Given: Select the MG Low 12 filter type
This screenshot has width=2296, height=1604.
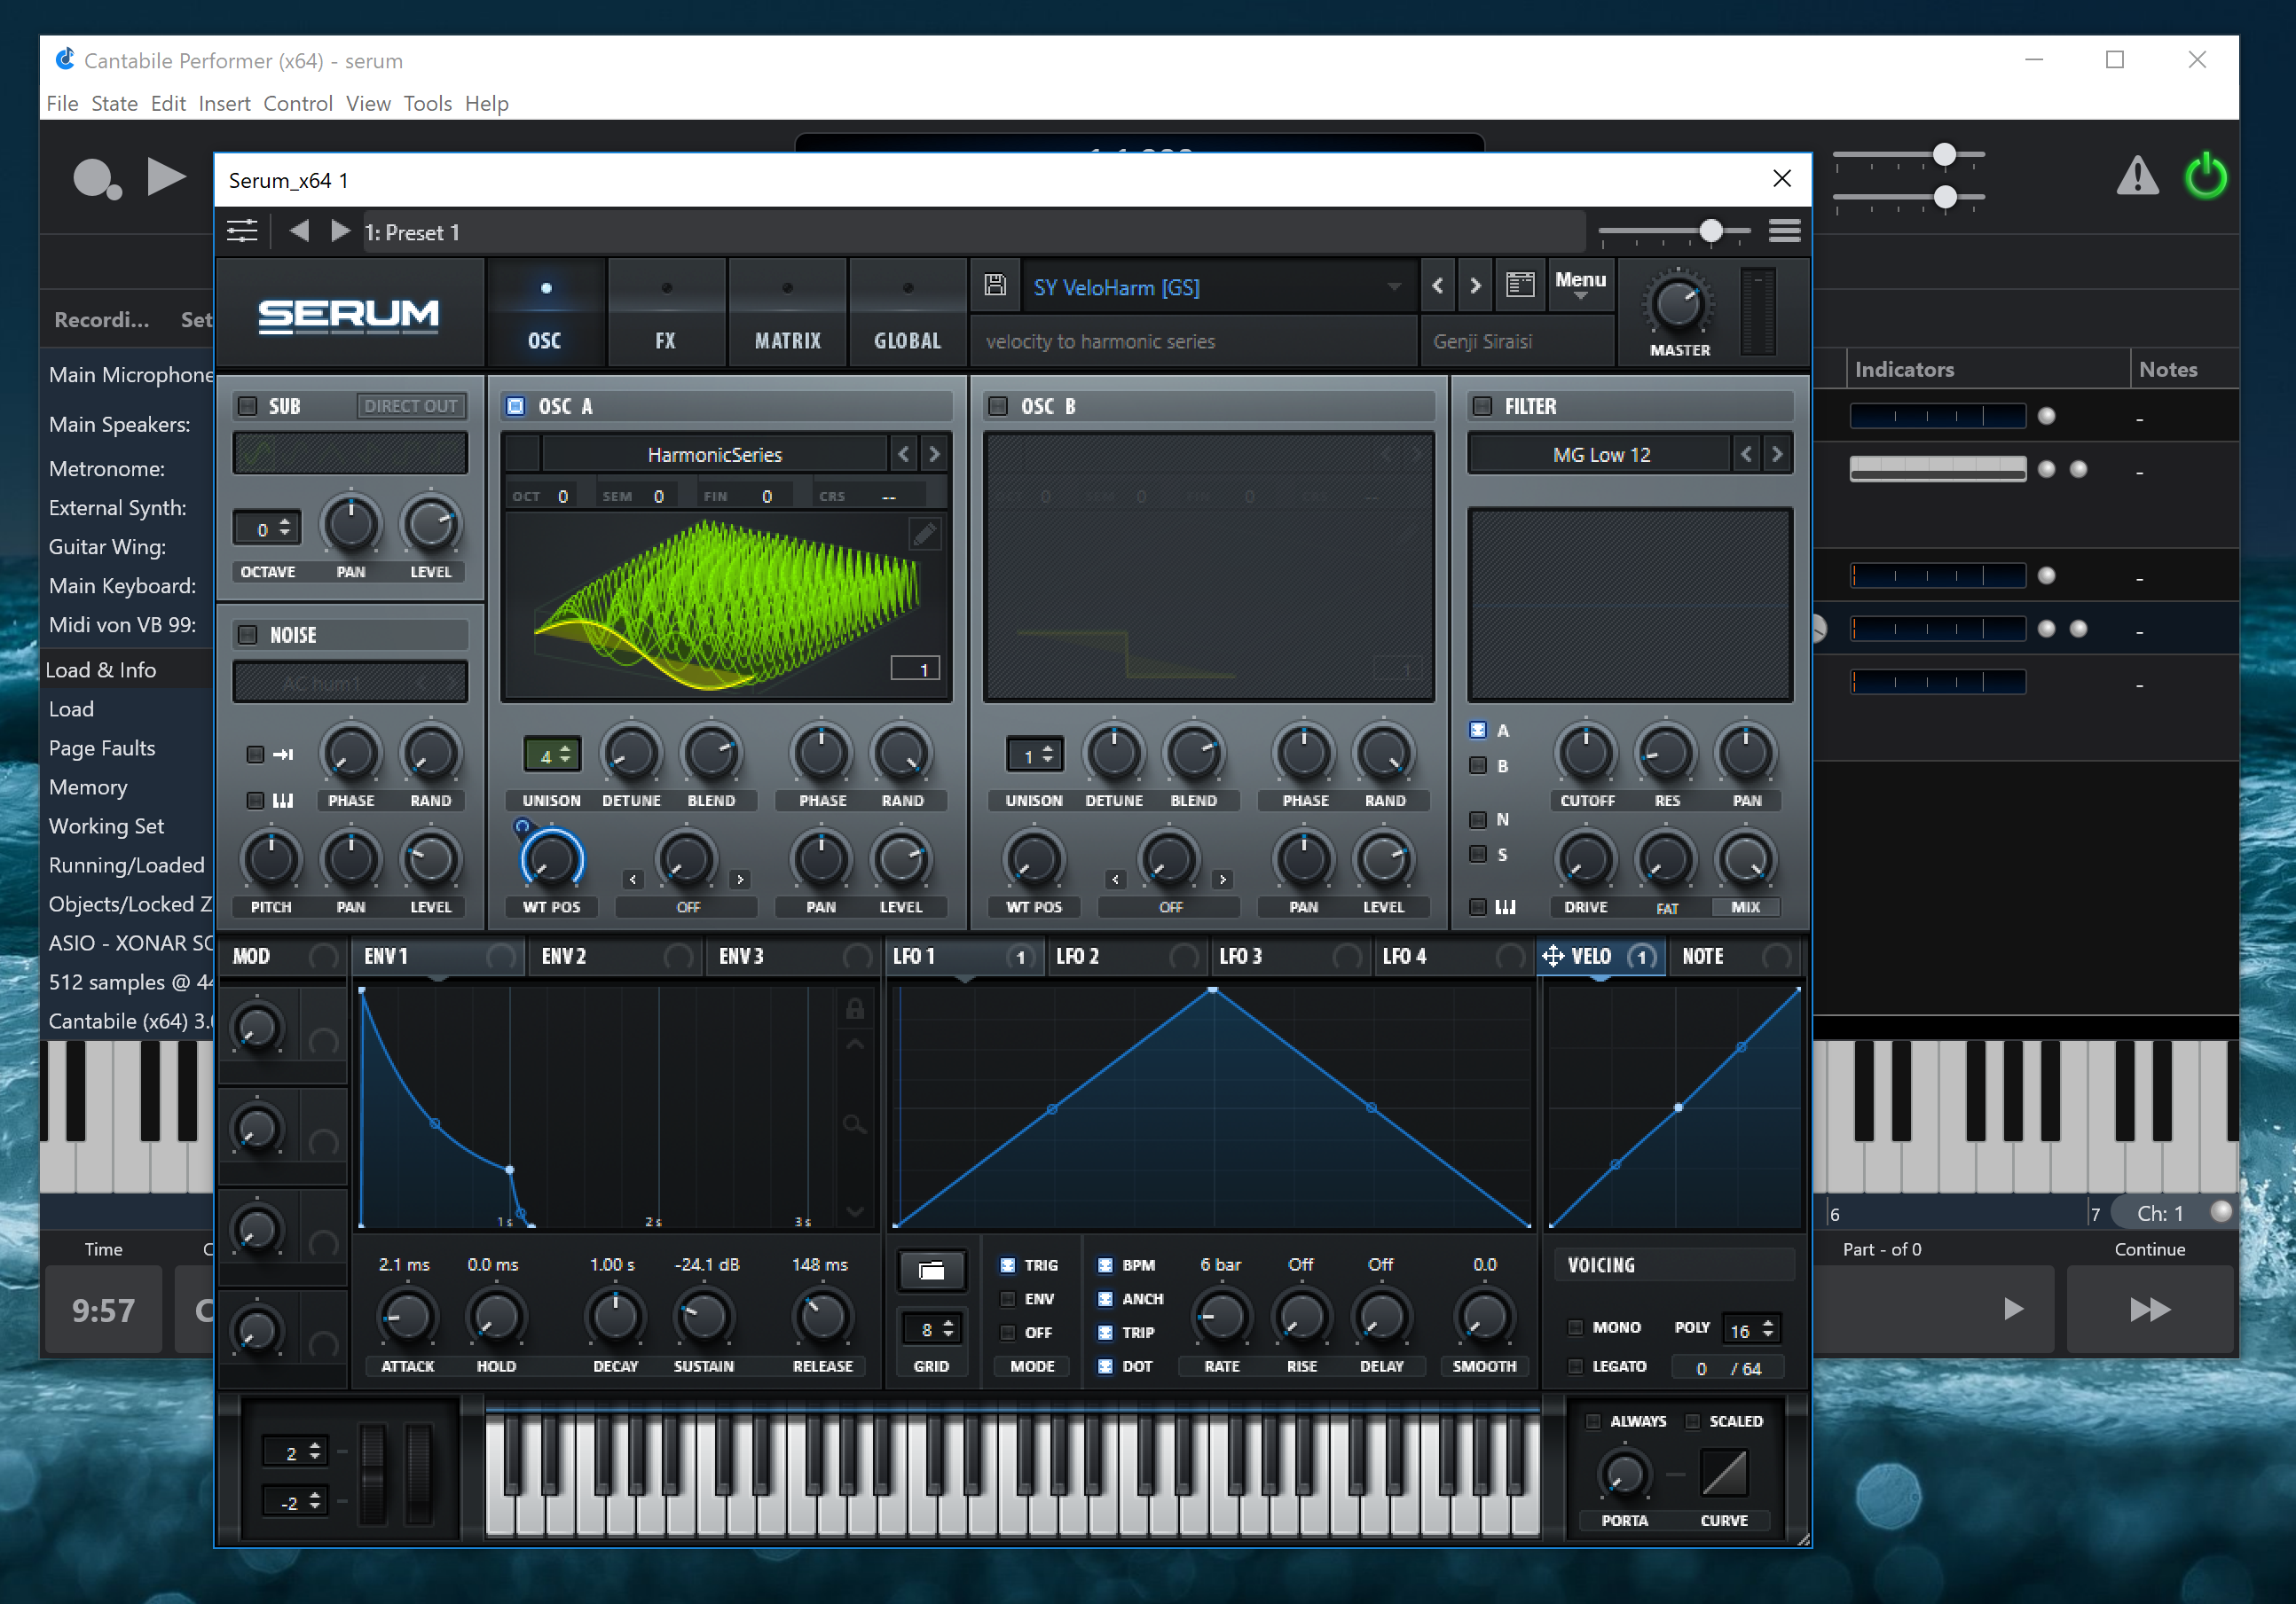Looking at the screenshot, I should coord(1600,455).
